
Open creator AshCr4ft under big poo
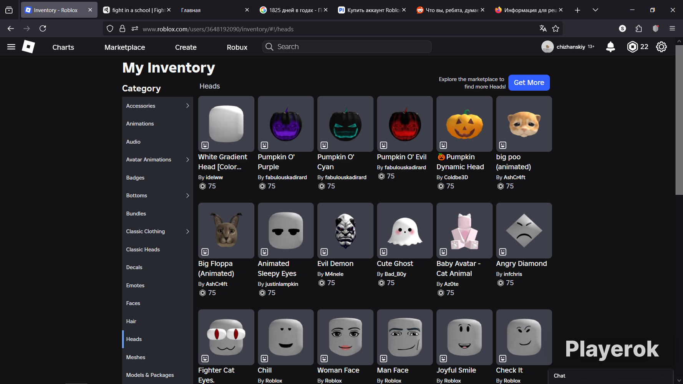point(514,177)
